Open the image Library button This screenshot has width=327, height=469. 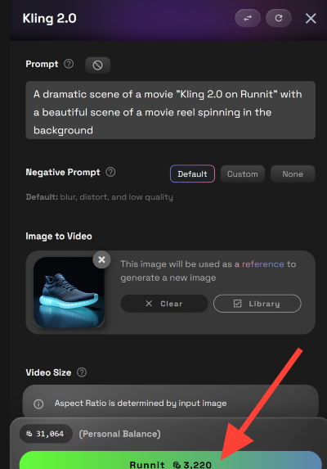(x=258, y=304)
